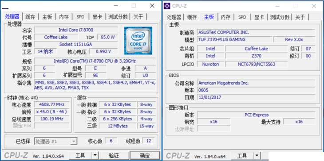Open the 工具 dropdown arrow in right window
This screenshot has height=161, width=324.
click(x=257, y=156)
